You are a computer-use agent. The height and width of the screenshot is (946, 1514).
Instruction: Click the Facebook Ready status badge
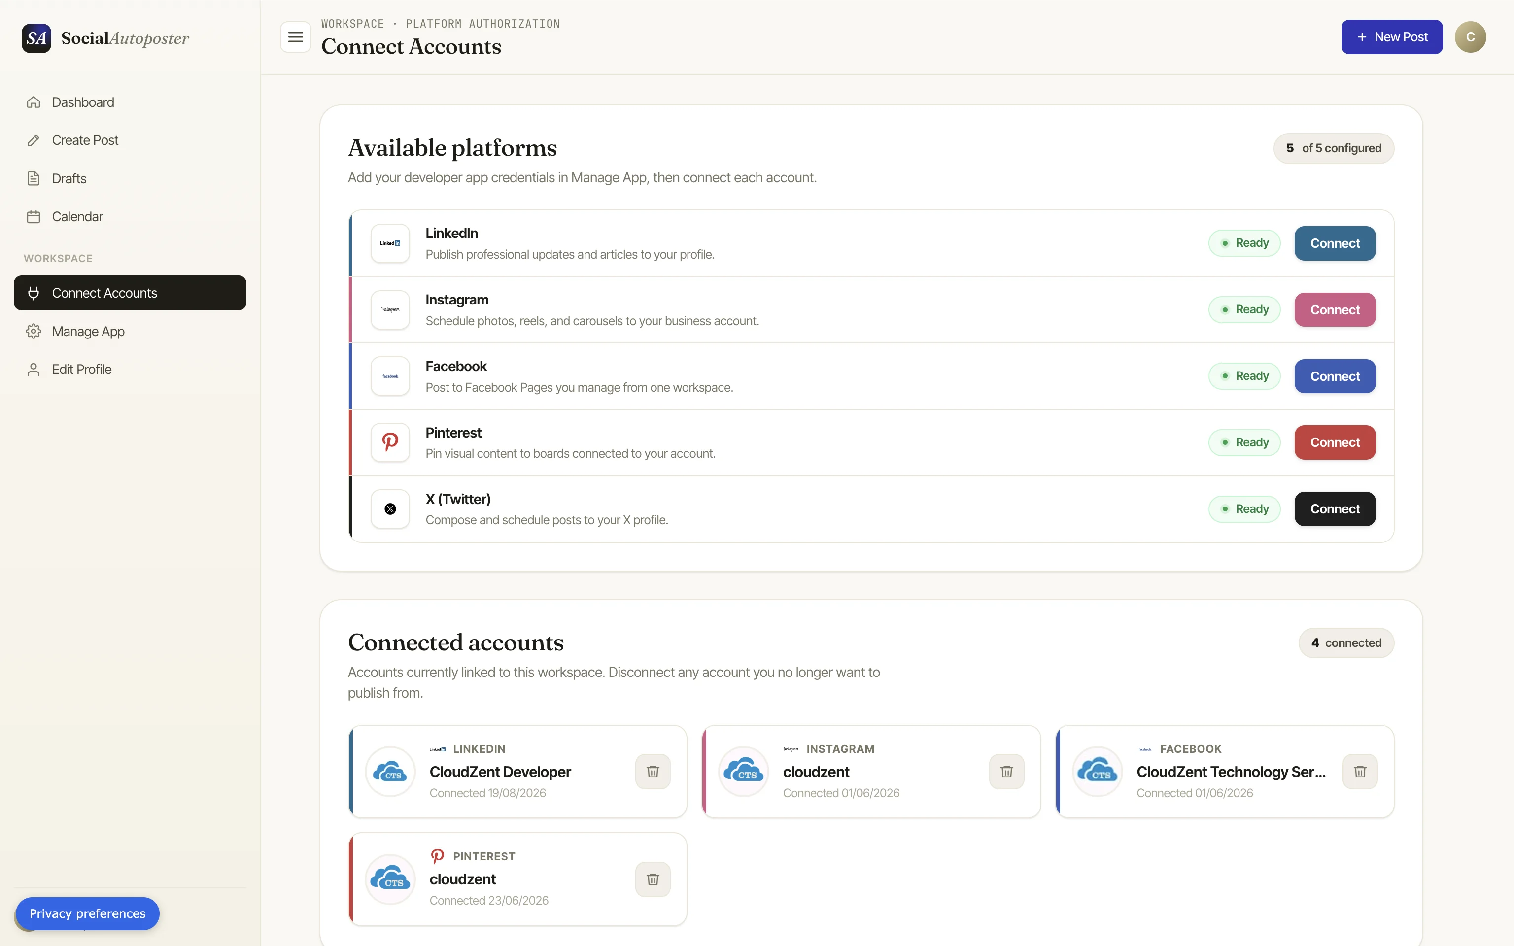[1244, 376]
